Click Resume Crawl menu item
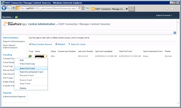This screenshot has width=181, height=108. coord(27,75)
